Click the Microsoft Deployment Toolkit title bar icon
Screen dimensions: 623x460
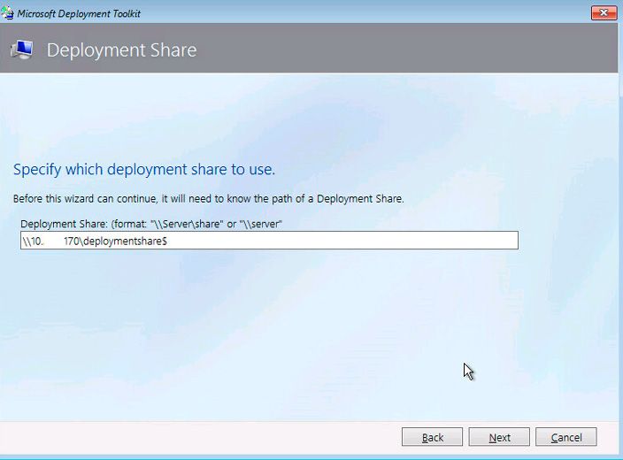[7, 13]
